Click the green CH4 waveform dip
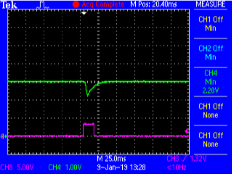Image resolution: width=232 pixels, height=174 pixels. click(88, 94)
